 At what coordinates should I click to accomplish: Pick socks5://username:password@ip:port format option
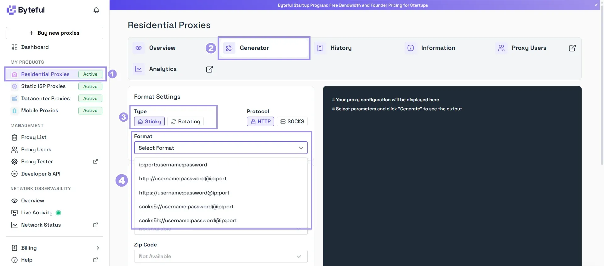click(221, 207)
